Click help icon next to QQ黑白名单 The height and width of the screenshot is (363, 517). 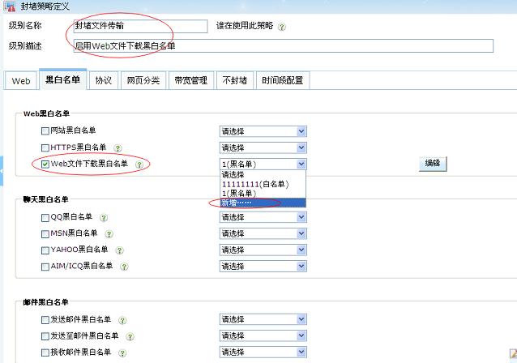(x=104, y=217)
